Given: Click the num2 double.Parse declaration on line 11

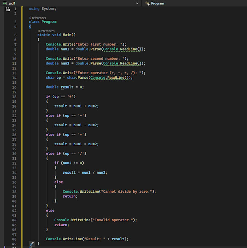Looking at the screenshot, I should point(96,63).
